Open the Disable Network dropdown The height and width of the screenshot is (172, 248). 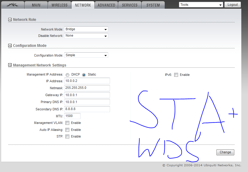[86, 36]
